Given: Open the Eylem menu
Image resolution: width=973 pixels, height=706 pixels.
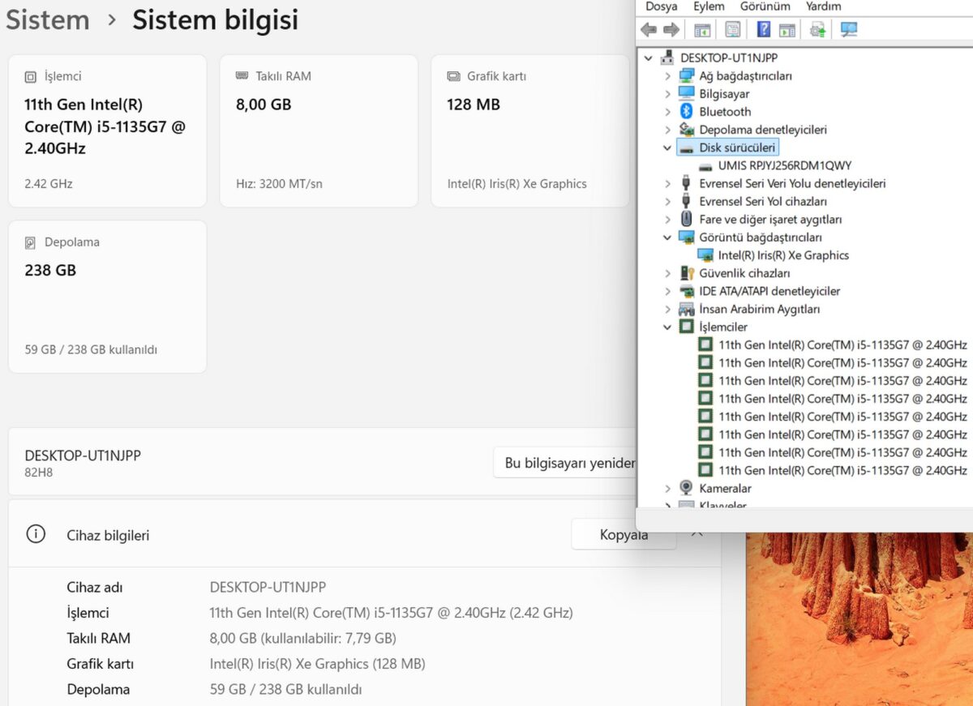Looking at the screenshot, I should 709,6.
